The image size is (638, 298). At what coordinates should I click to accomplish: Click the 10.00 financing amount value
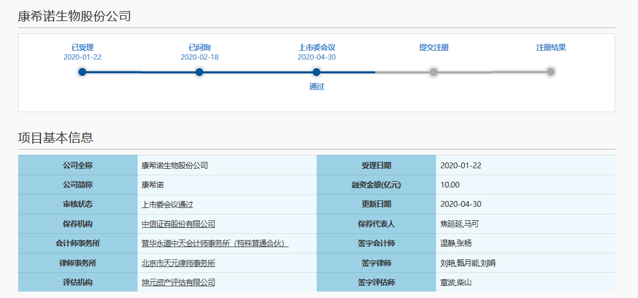point(450,185)
